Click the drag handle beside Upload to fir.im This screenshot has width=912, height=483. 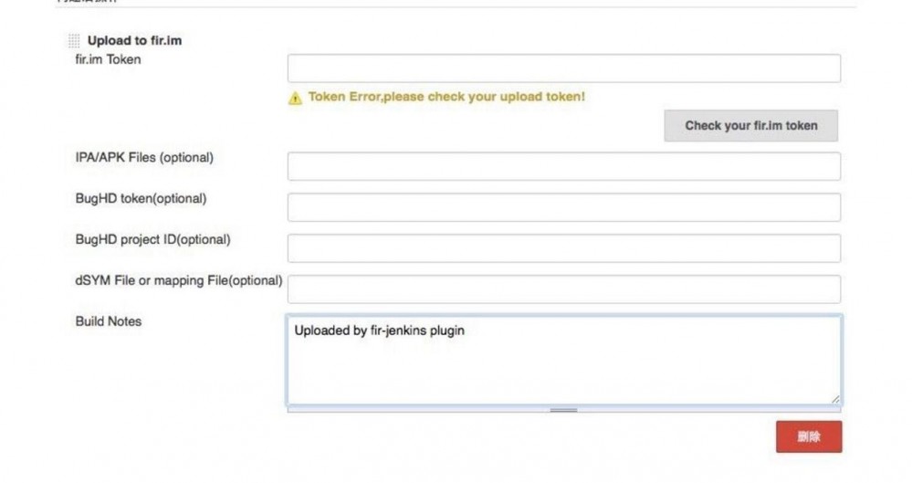coord(74,41)
